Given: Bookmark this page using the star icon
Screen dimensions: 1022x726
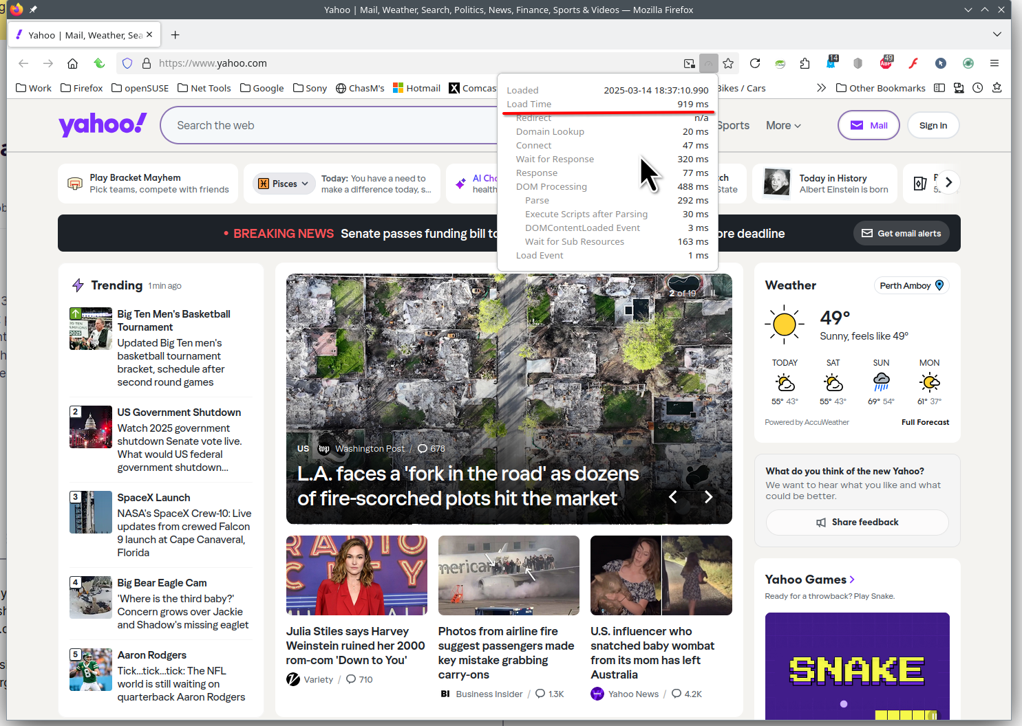Looking at the screenshot, I should coord(728,63).
